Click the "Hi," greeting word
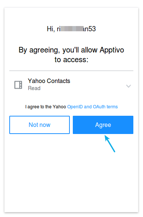 pos(51,29)
